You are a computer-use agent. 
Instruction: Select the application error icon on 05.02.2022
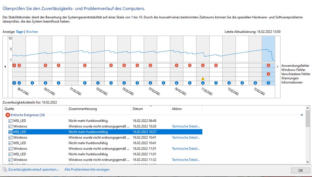click(x=124, y=65)
